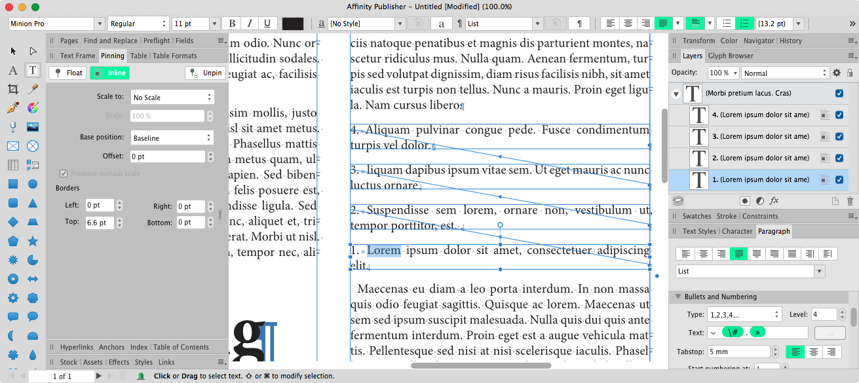This screenshot has width=859, height=383.
Task: Switch to the Text Frame tab
Action: (77, 56)
